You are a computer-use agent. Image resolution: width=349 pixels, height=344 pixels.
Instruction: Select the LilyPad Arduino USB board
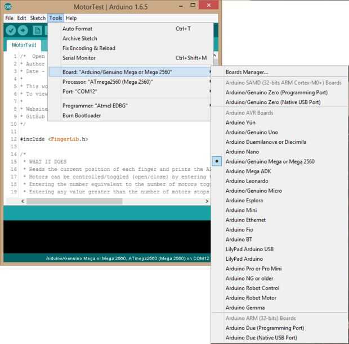click(280, 249)
